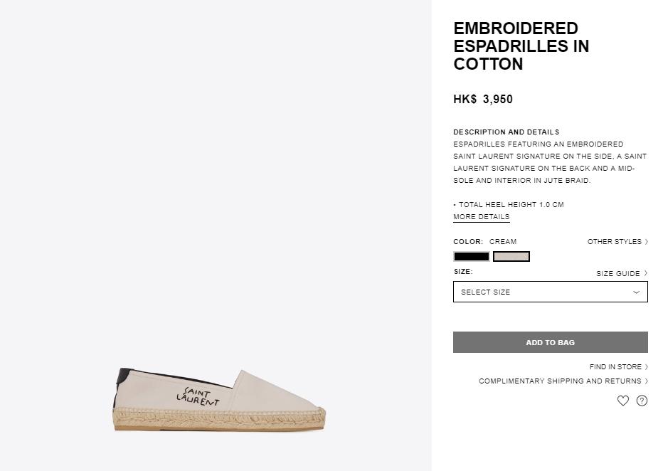
Task: Click the down chevron in the size selector
Action: pyautogui.click(x=636, y=292)
